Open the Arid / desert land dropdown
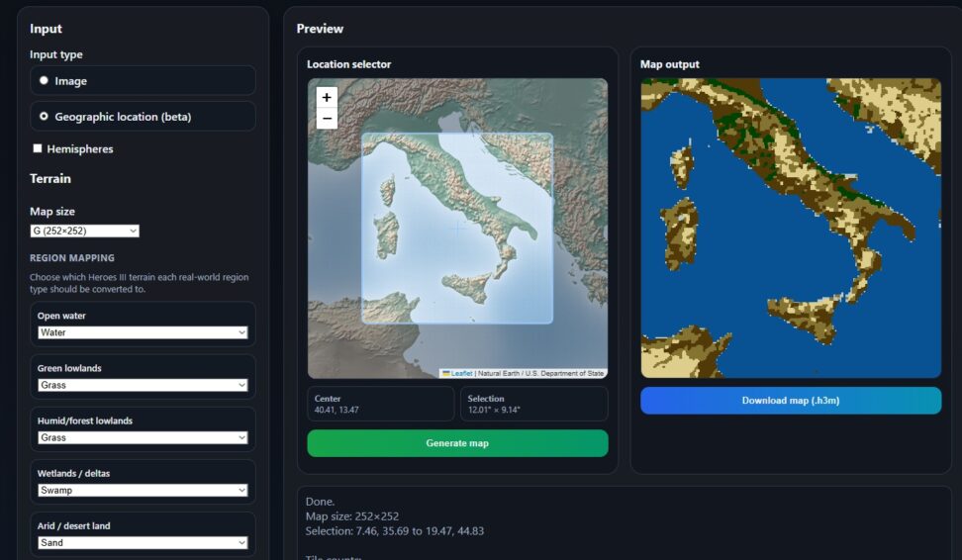Viewport: 962px width, 560px height. [143, 543]
